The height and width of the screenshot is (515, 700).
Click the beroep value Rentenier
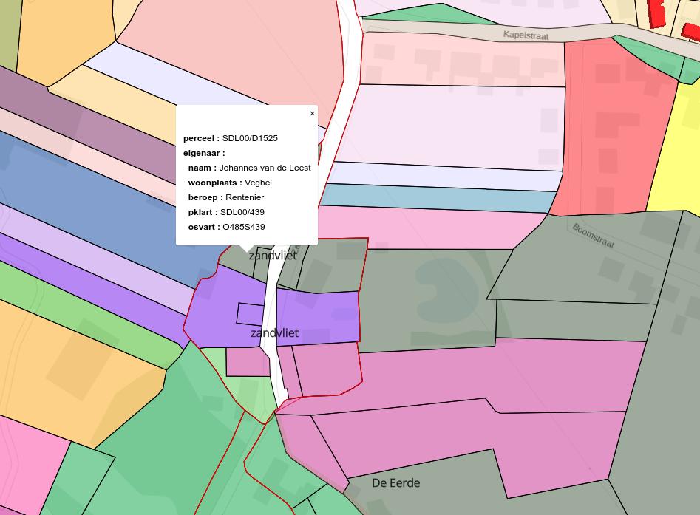pyautogui.click(x=245, y=197)
